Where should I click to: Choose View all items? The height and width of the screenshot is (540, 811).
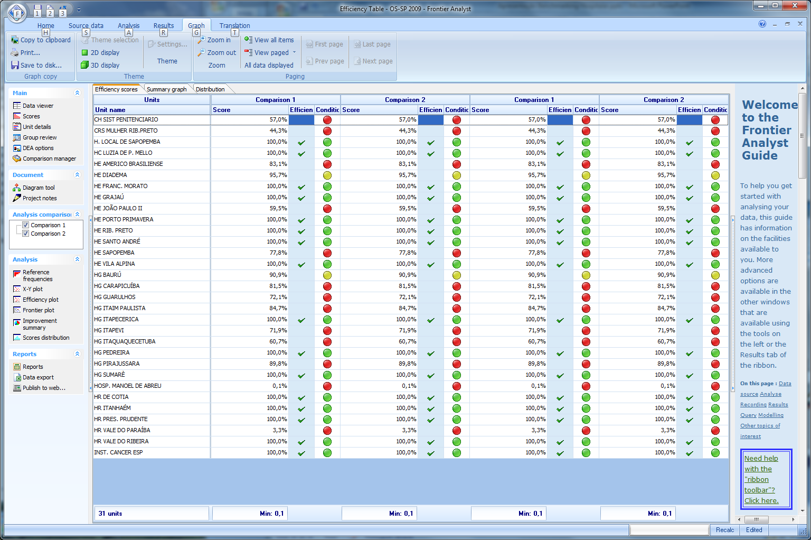coord(269,40)
